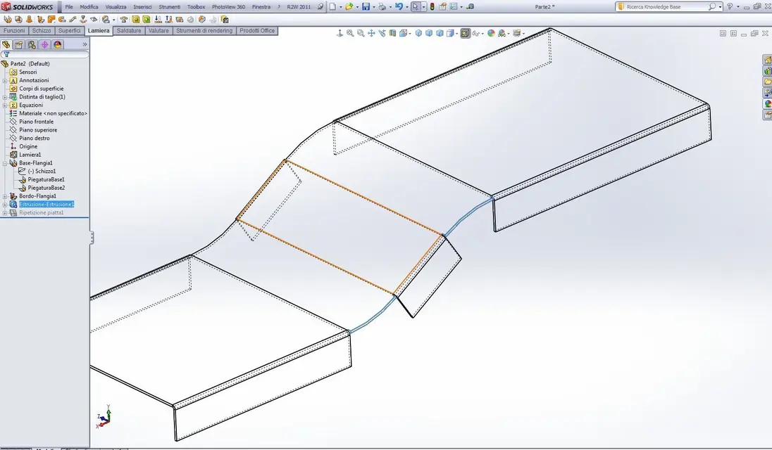This screenshot has width=772, height=450.
Task: Undo the last action
Action: click(x=399, y=6)
